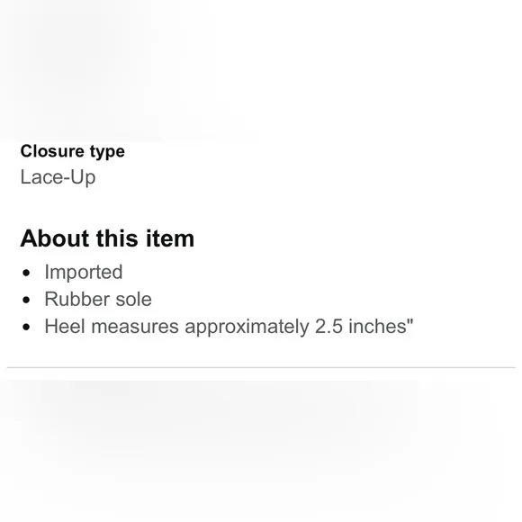Click the "2.5" number in heel measurement
This screenshot has height=522, width=522.
[328, 326]
